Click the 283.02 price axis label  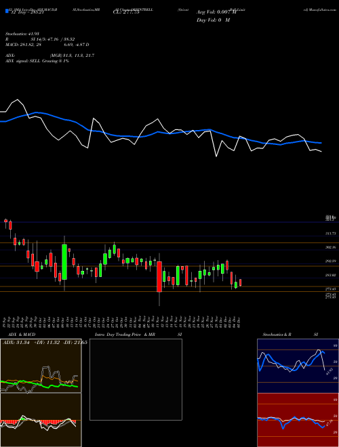click(x=331, y=275)
